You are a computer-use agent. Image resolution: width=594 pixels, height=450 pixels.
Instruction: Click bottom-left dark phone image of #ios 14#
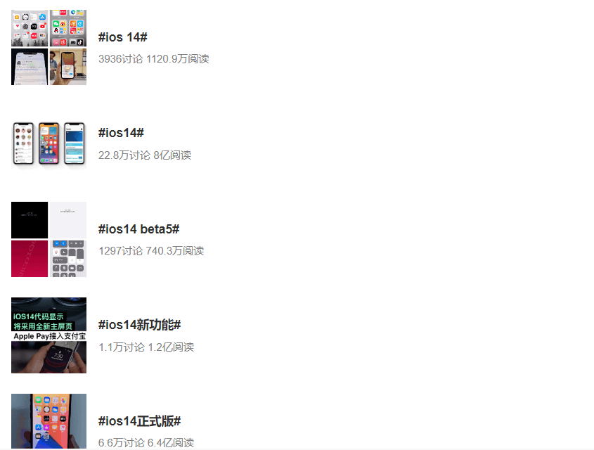tap(30, 67)
